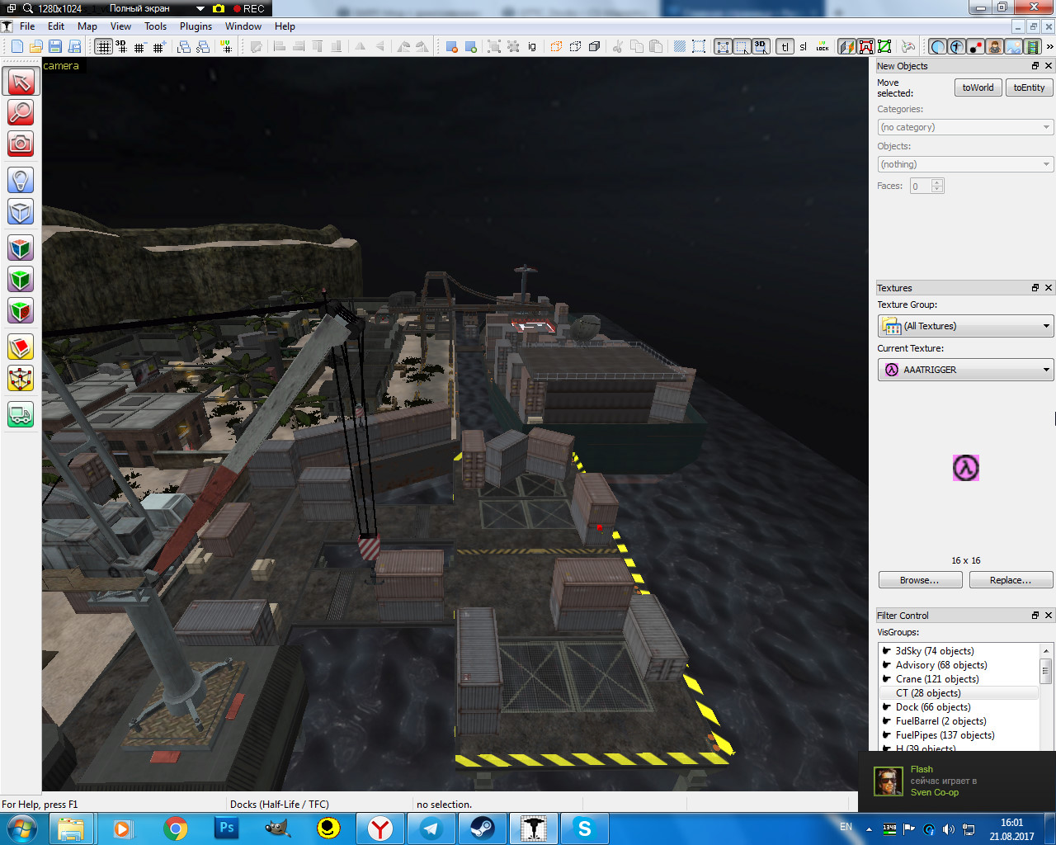The width and height of the screenshot is (1056, 845).
Task: Click the AAATRIGGER texture preview thumbnail
Action: (x=965, y=468)
